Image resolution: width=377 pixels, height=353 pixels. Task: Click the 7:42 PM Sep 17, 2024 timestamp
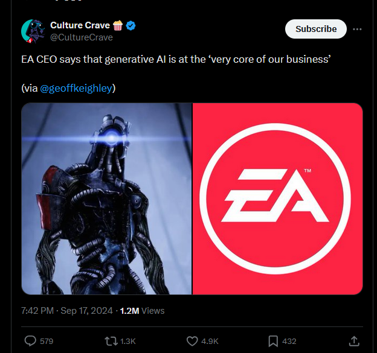pos(67,311)
